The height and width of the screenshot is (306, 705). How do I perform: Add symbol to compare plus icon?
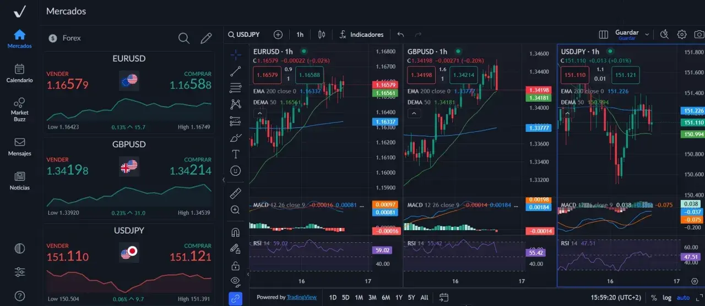pyautogui.click(x=278, y=35)
